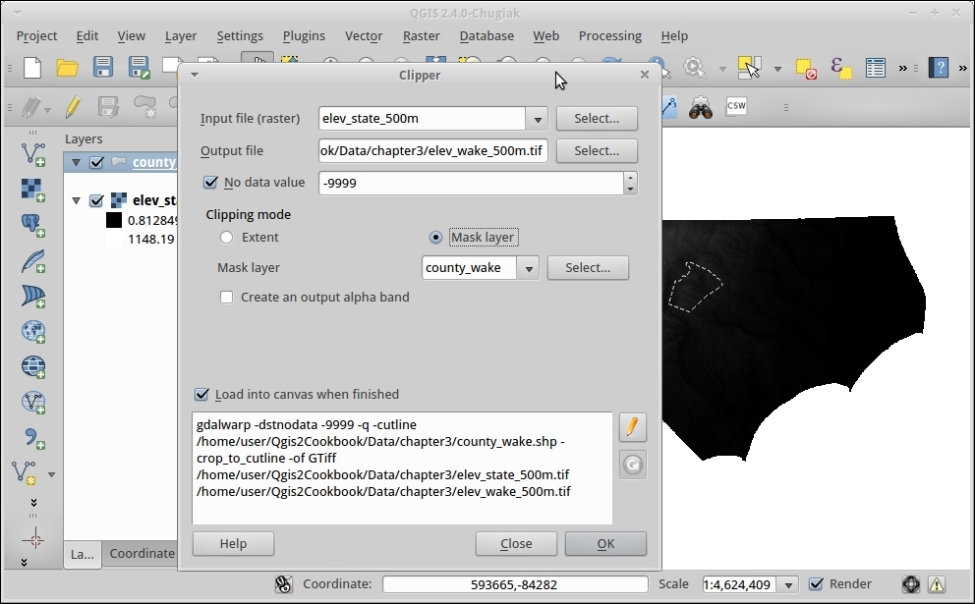Screen dimensions: 975x604
Task: Click Add SpatiaLite Layer feather icon
Action: pos(33,260)
